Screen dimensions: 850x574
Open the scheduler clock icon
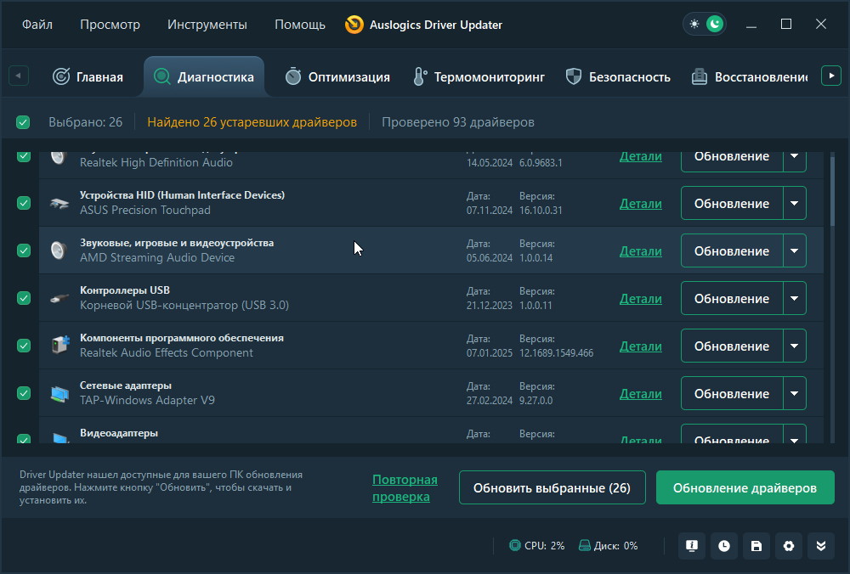(x=724, y=546)
